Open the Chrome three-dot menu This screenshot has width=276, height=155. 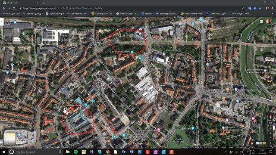[273, 8]
